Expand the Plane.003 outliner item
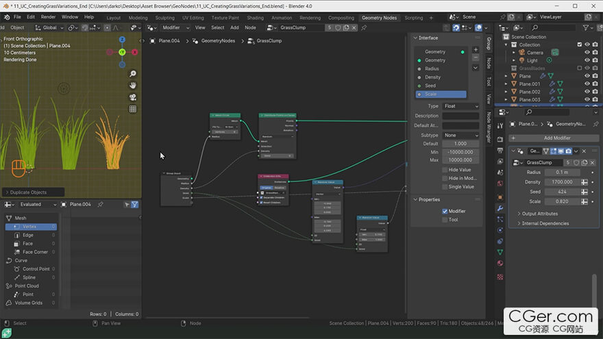This screenshot has width=603, height=339. (506, 99)
